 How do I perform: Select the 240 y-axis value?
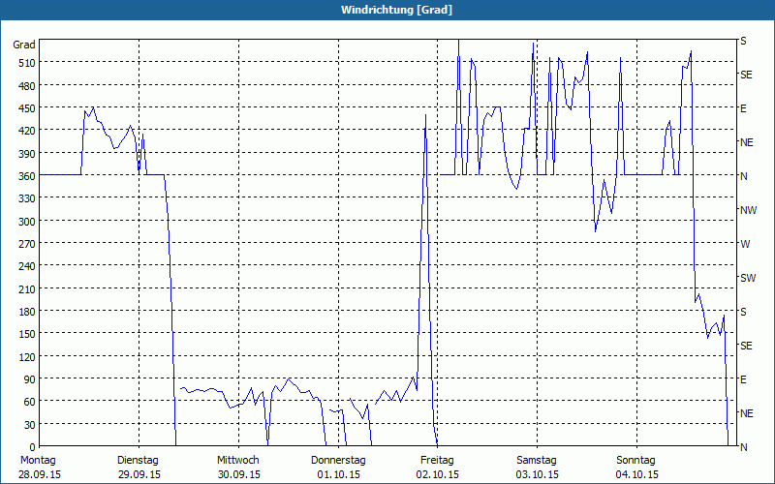click(27, 266)
